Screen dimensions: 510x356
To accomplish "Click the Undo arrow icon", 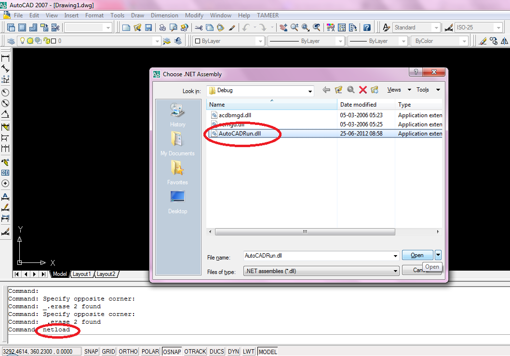I will click(246, 27).
